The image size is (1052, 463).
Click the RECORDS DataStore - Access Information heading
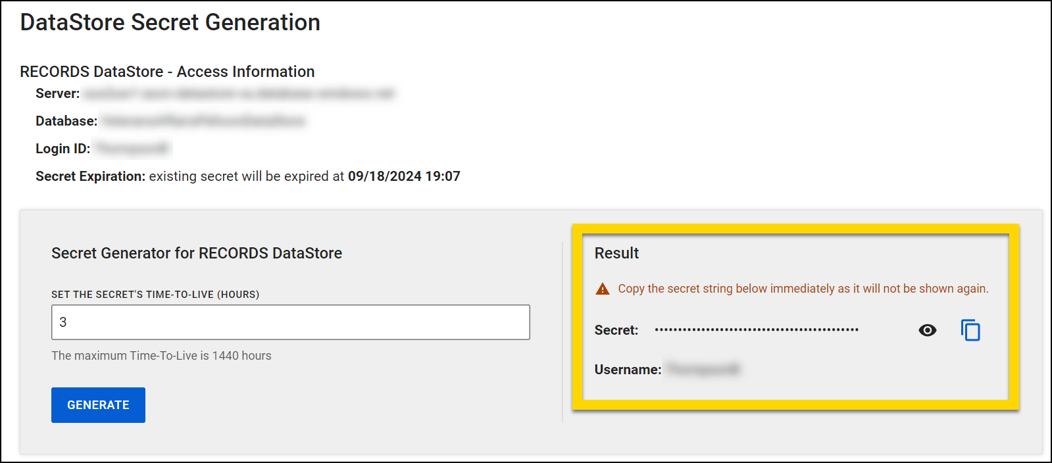167,72
